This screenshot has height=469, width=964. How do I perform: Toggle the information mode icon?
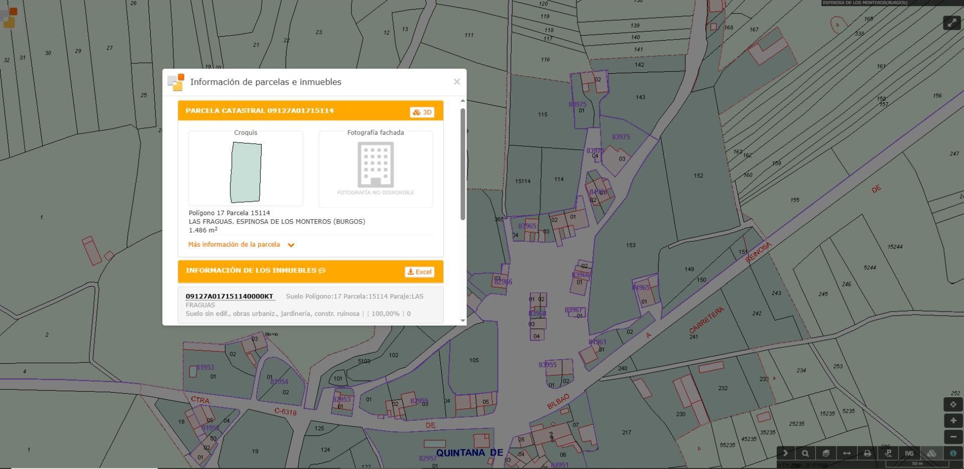953,453
